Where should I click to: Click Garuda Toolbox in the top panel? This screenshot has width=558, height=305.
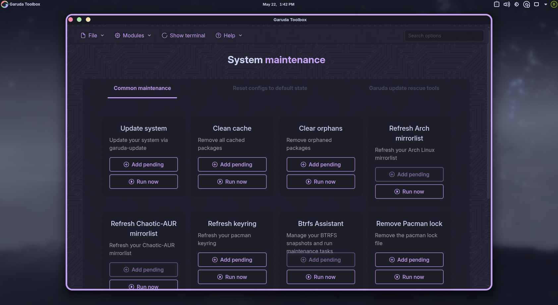pos(21,4)
